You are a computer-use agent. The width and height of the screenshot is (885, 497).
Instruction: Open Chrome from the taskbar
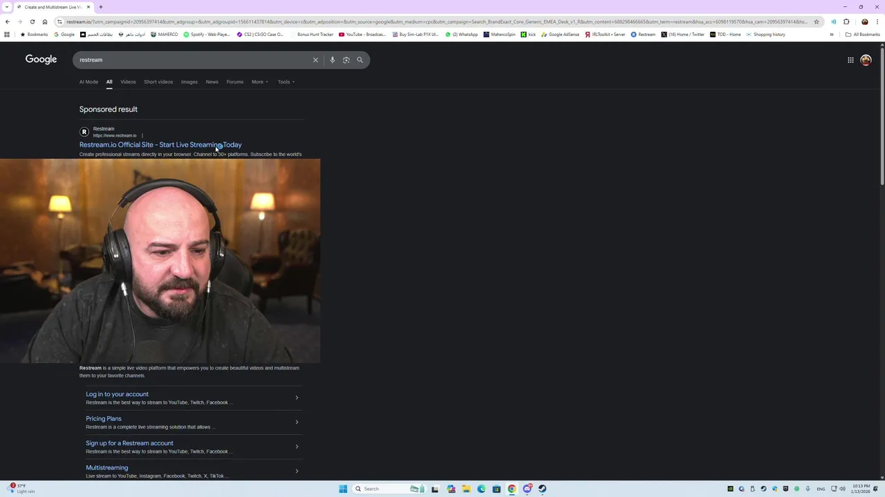pos(512,489)
